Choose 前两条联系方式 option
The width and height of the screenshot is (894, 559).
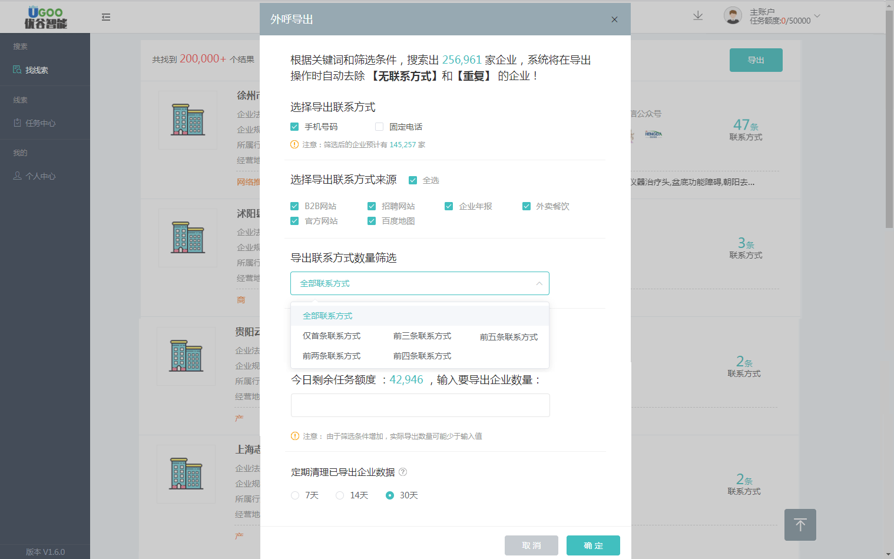click(x=332, y=356)
